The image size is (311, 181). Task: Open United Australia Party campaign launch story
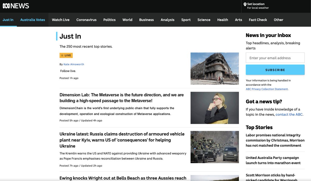coord(273,160)
